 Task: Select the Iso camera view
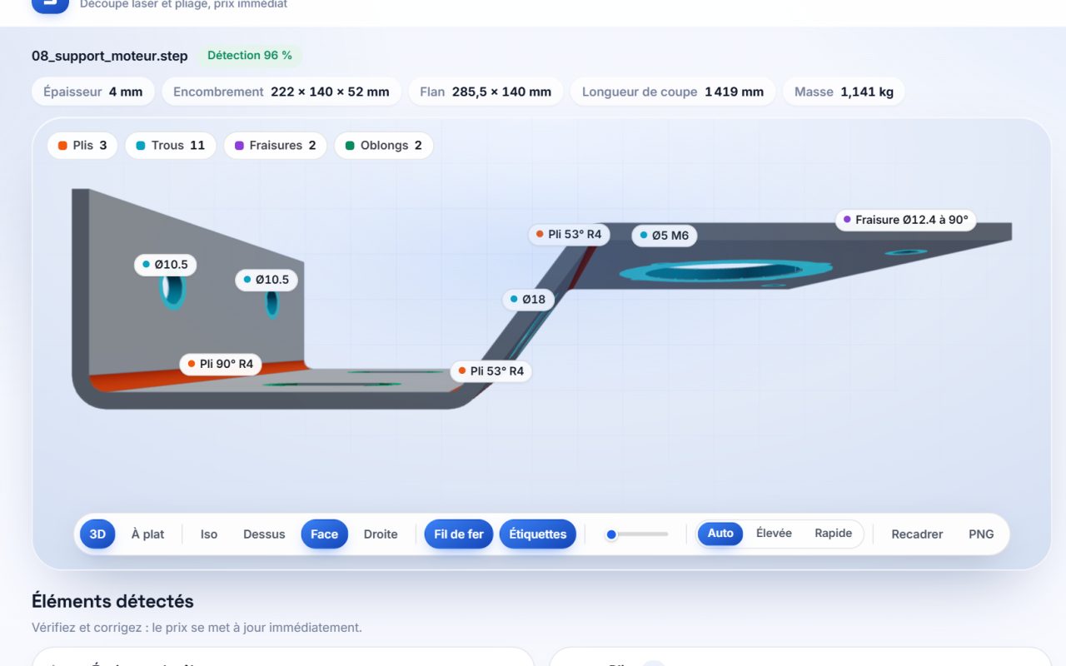(209, 534)
